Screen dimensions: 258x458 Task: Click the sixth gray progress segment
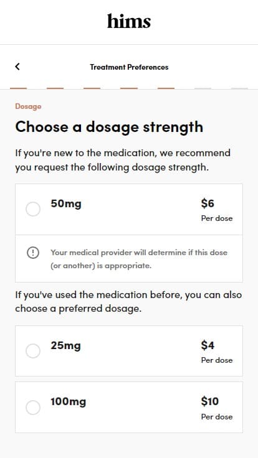tap(203, 88)
